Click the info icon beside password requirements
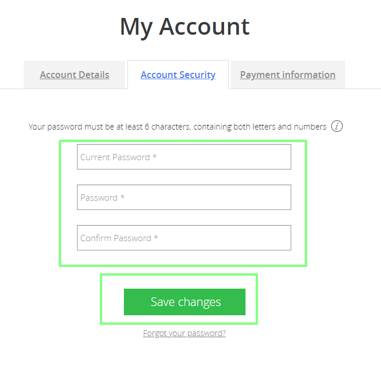This screenshot has height=376, width=381. (x=337, y=126)
